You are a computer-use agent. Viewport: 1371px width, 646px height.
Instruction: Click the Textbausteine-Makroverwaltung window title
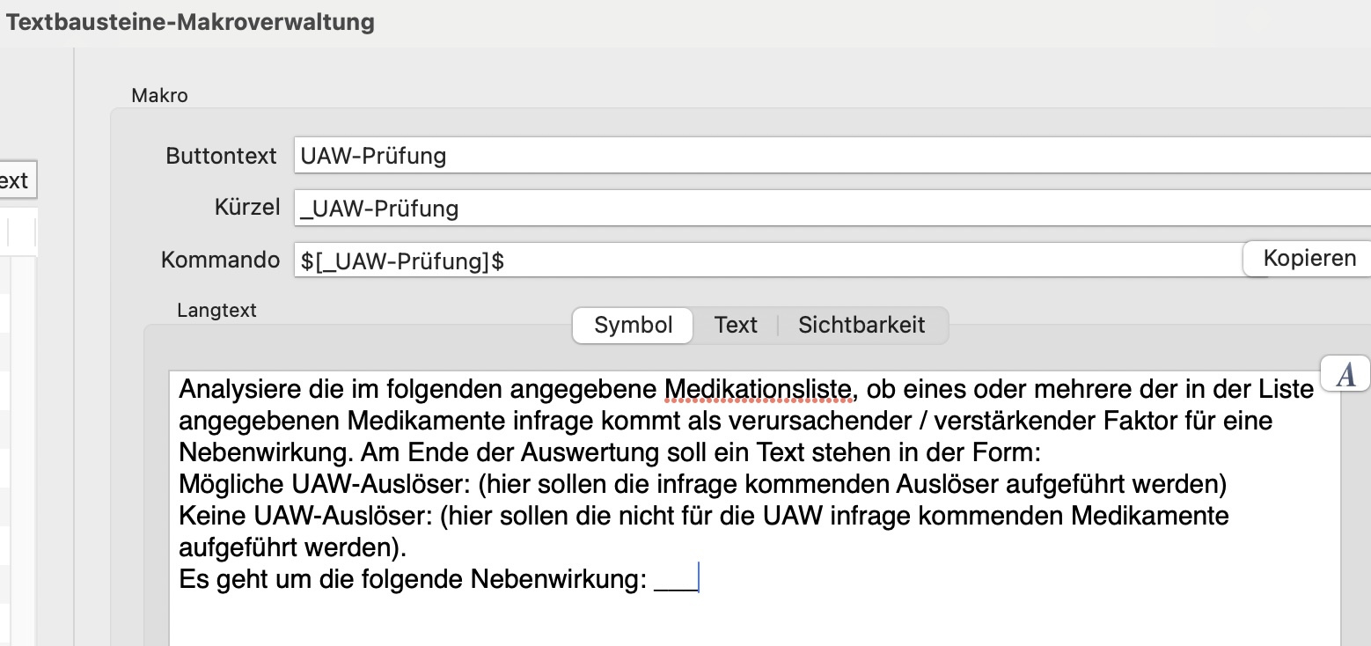(190, 22)
